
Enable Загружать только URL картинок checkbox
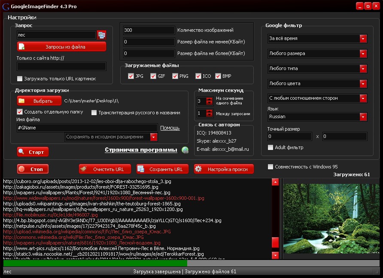[x=20, y=79]
